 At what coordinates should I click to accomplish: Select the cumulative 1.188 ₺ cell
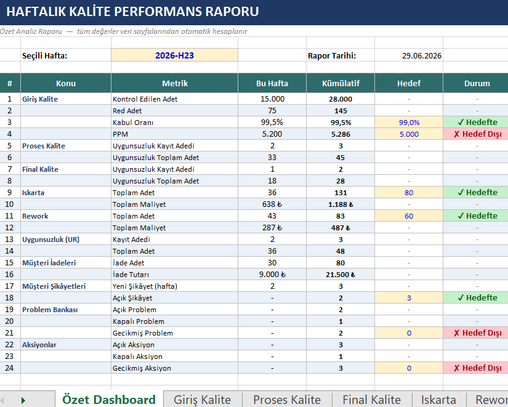click(x=341, y=204)
